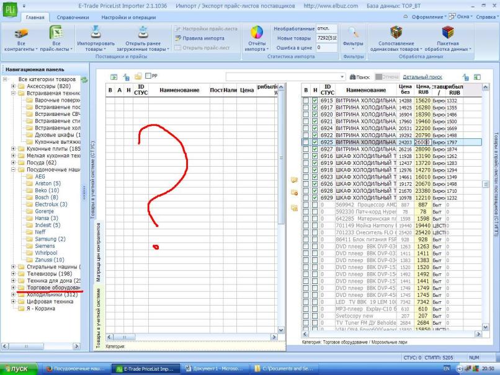Image resolution: width=500 pixels, height=375 pixels.
Task: Click the Отмена search button
Action: coord(387,77)
